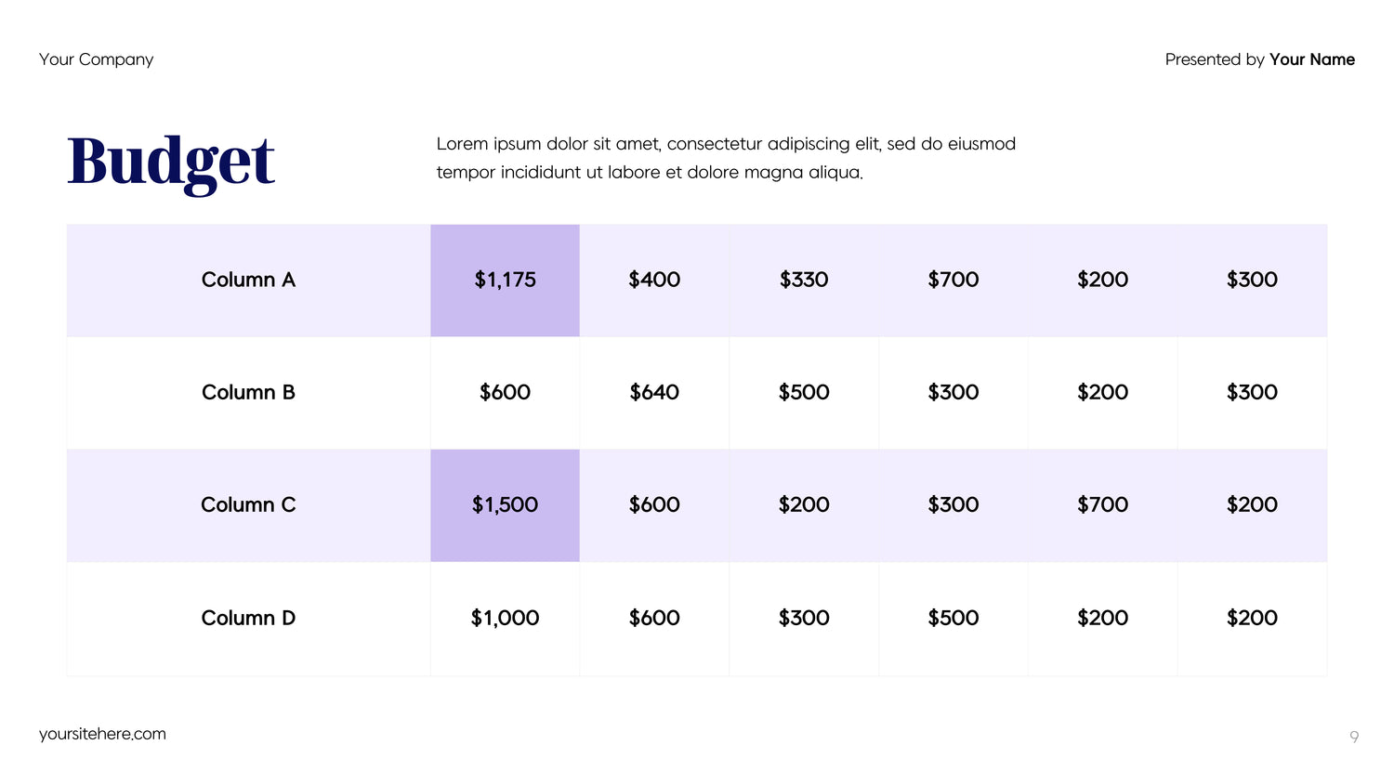Image resolution: width=1394 pixels, height=784 pixels.
Task: Select the Column D row label
Action: pos(248,618)
